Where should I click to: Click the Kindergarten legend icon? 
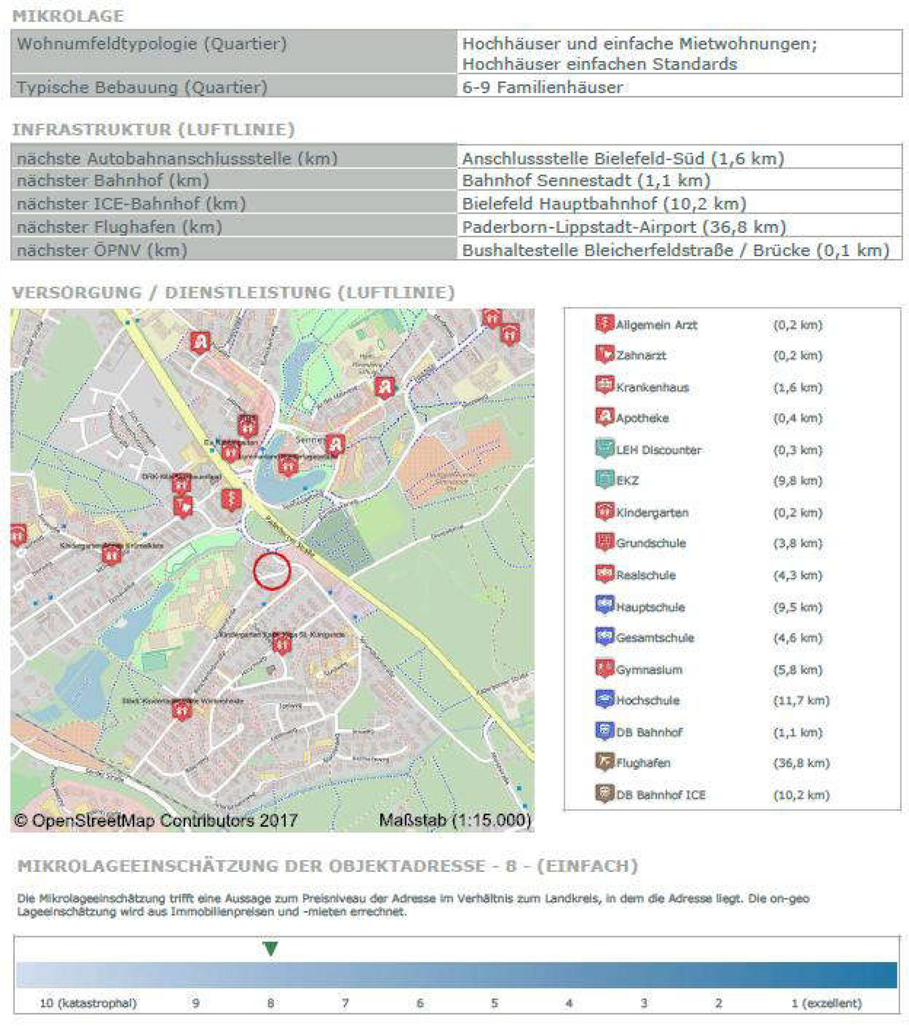[605, 511]
